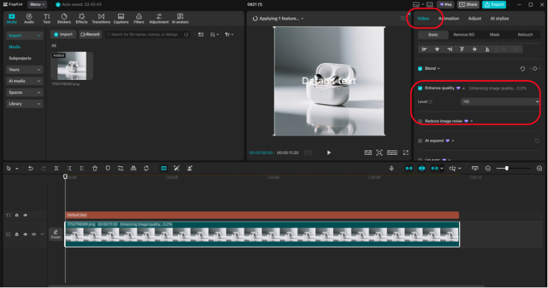Click the Record button
The width and height of the screenshot is (548, 288).
pos(90,34)
